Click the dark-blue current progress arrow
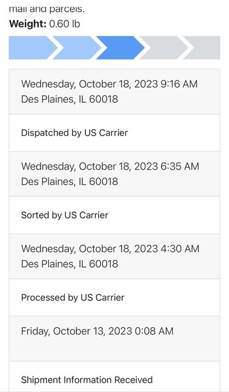This screenshot has height=392, width=229. tap(120, 48)
